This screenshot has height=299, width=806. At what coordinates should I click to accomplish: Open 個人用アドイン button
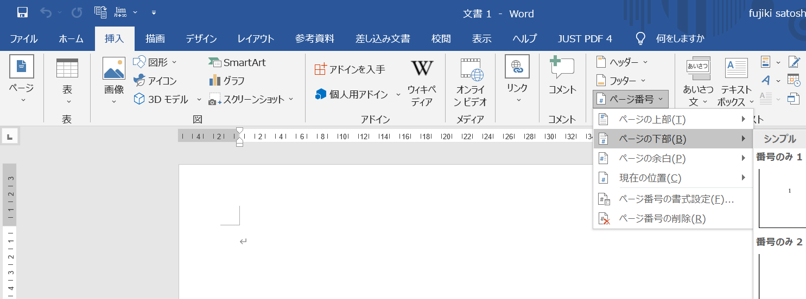point(352,94)
